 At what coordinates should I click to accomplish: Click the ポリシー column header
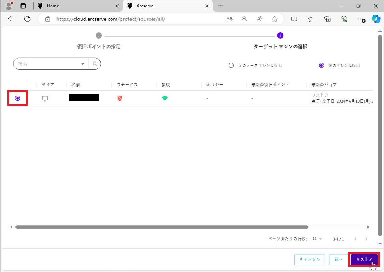coord(215,85)
